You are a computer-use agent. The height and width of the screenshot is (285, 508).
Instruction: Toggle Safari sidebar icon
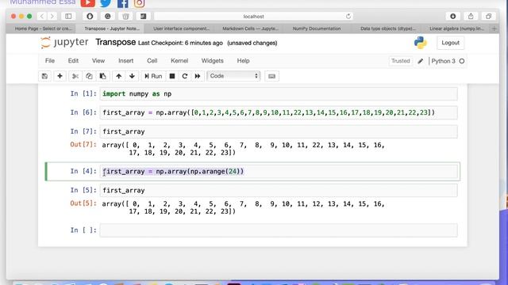pos(68,16)
